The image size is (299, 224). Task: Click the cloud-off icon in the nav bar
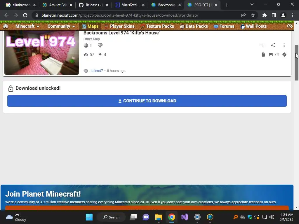pos(290,26)
